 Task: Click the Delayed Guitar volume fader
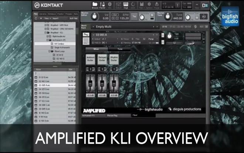tap(102, 83)
